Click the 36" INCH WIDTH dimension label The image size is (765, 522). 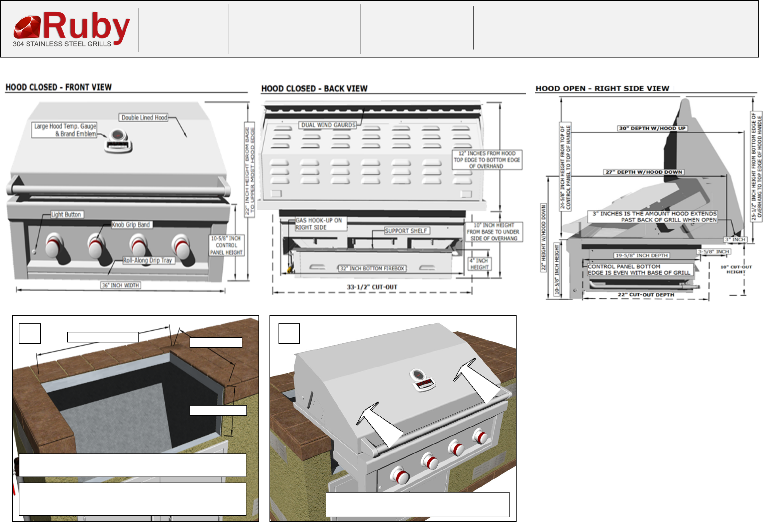pyautogui.click(x=120, y=285)
